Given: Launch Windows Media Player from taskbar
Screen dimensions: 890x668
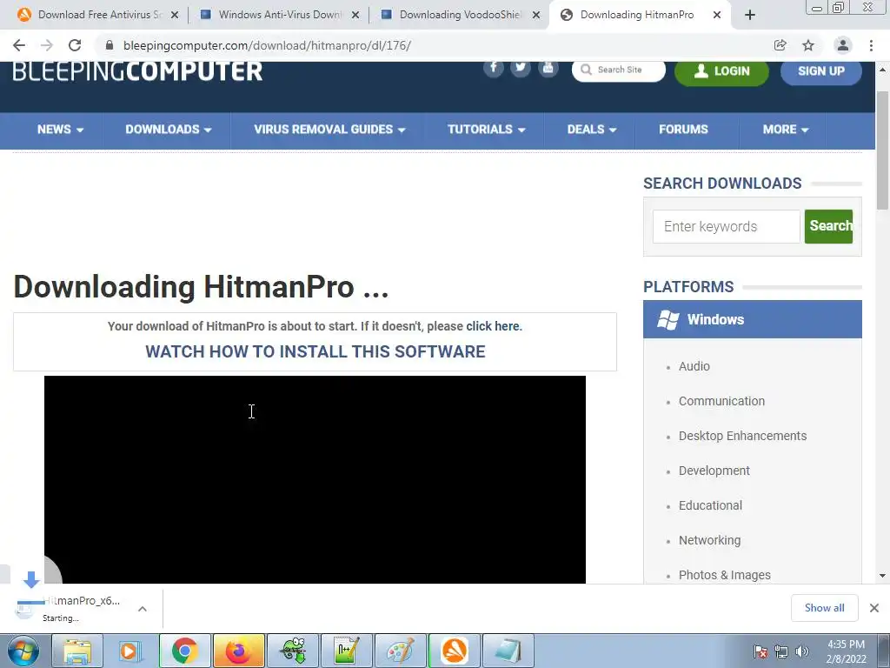Looking at the screenshot, I should [130, 651].
